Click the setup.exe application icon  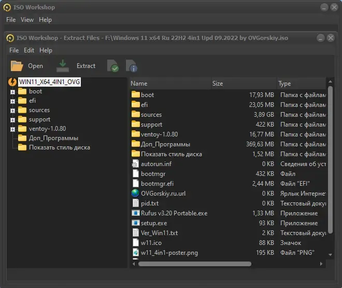(135, 223)
